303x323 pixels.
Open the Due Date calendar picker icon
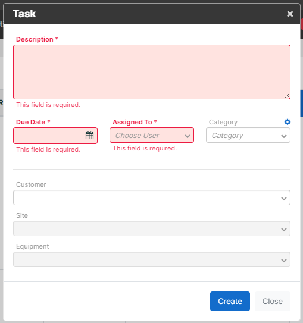click(x=89, y=136)
